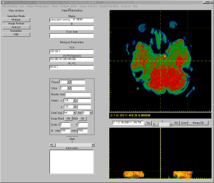The image size is (214, 183).
Task: Click the Mean/SD button
Action: point(198,123)
